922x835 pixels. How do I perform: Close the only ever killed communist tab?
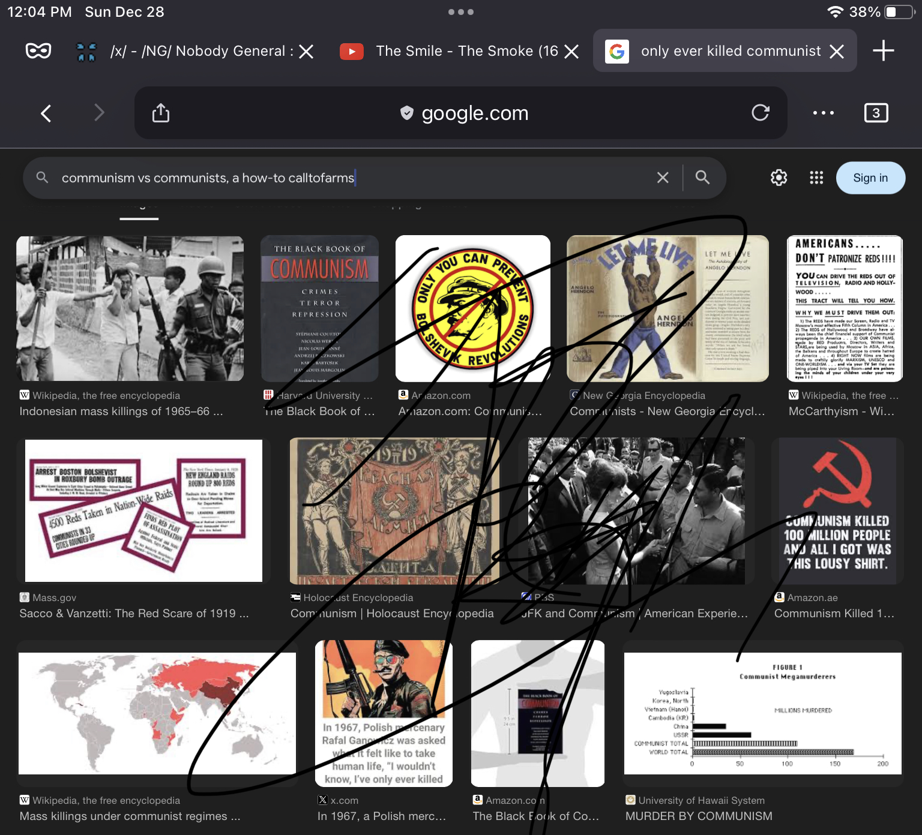pos(837,52)
